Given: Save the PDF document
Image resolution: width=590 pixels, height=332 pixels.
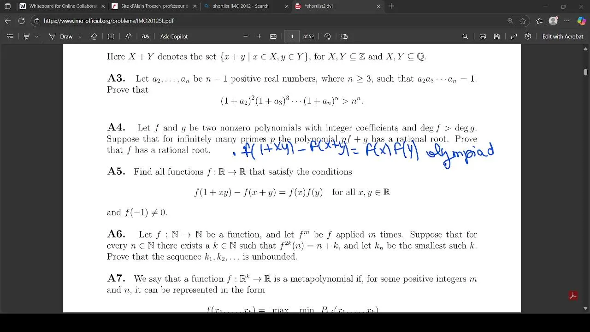Looking at the screenshot, I should coord(497,36).
